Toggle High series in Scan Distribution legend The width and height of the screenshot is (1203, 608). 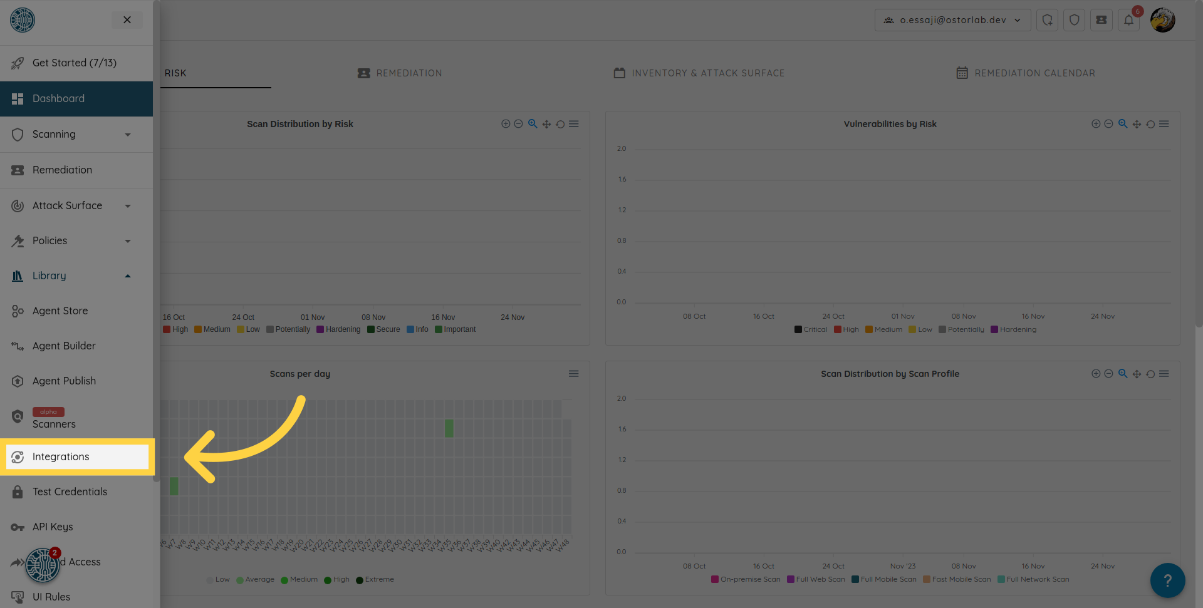point(175,329)
